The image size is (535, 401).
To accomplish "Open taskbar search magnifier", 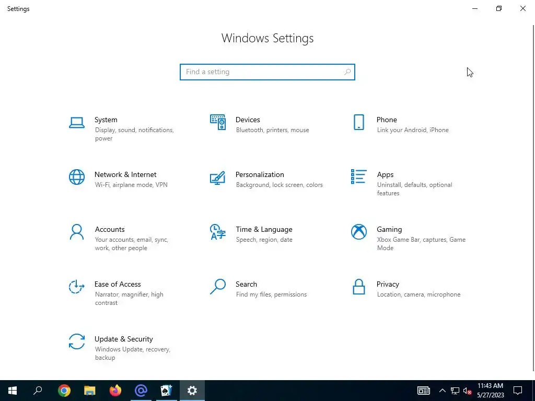I will pos(38,391).
